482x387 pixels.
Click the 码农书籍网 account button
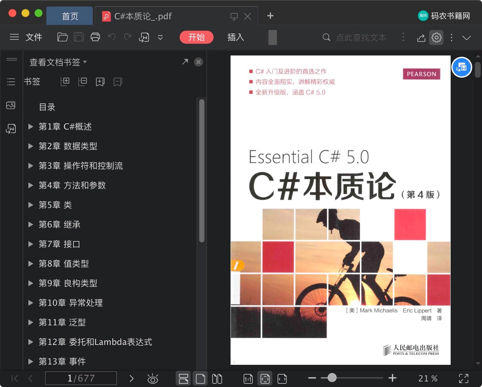click(444, 16)
